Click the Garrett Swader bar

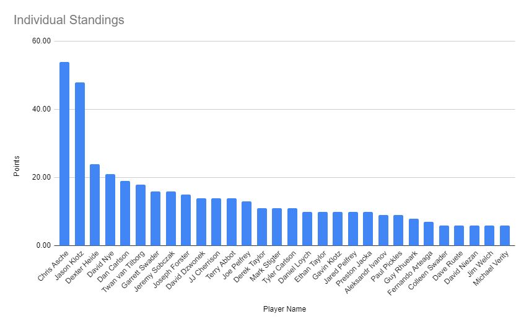[x=155, y=219]
